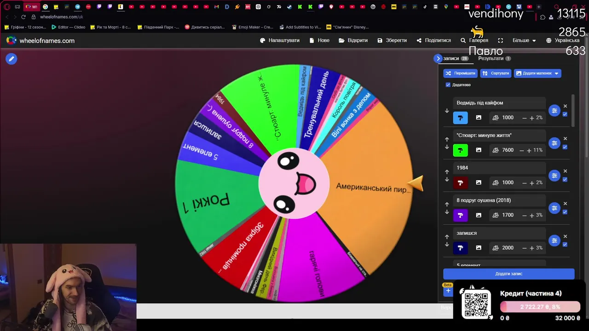Decrease weight of Ведмідь під кайфом

(x=524, y=118)
